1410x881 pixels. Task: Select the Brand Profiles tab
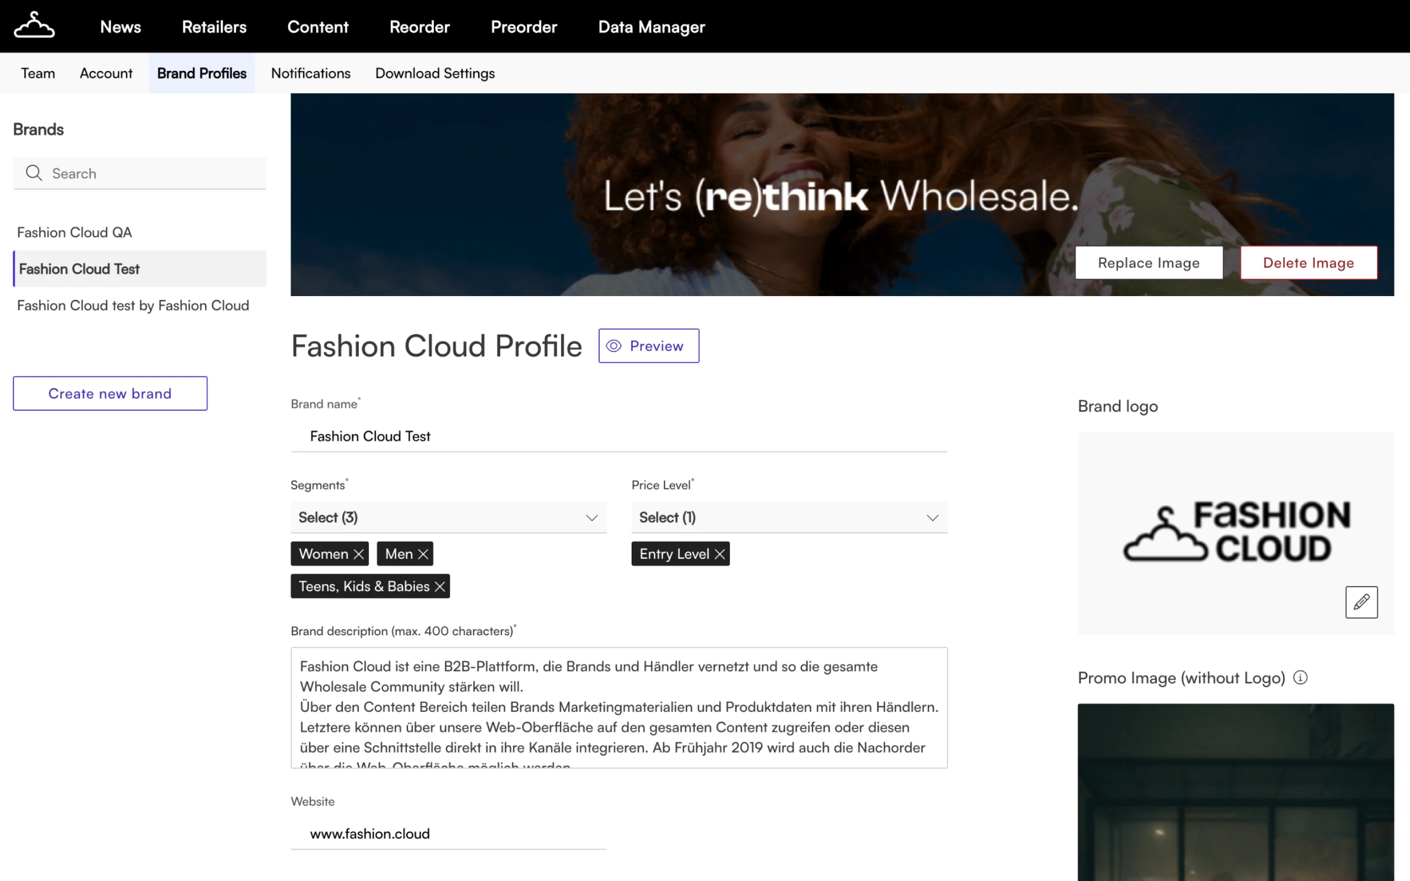[x=202, y=73]
